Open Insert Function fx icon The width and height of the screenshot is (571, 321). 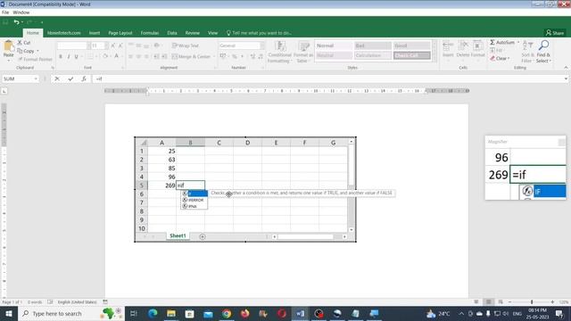(x=84, y=78)
